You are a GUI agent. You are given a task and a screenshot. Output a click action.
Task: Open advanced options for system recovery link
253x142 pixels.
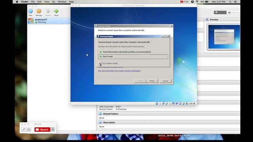tap(119, 71)
